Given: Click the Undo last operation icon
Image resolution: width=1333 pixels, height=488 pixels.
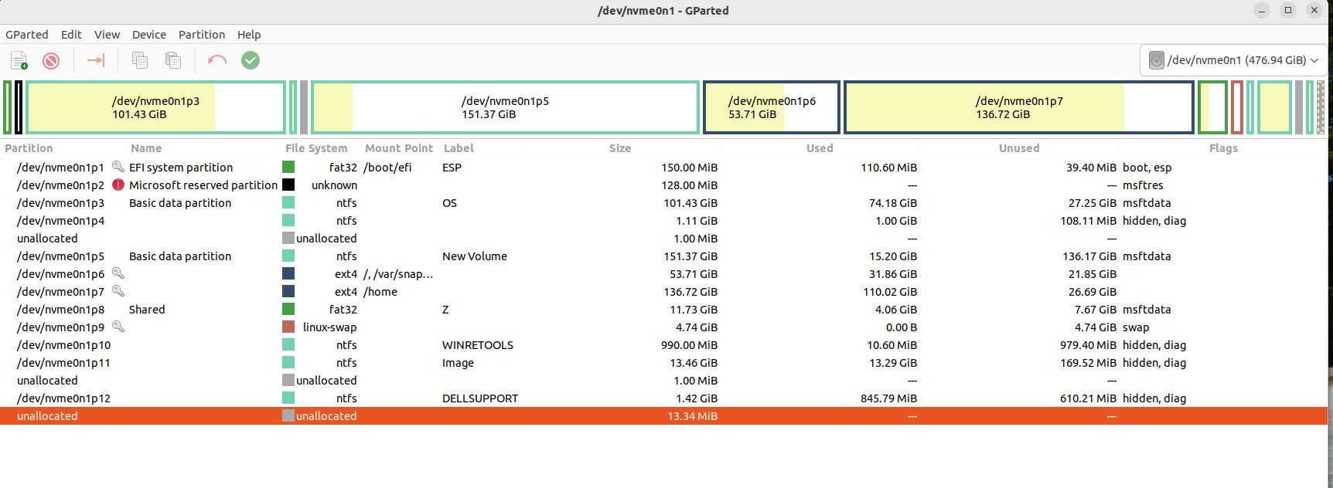Looking at the screenshot, I should click(217, 60).
